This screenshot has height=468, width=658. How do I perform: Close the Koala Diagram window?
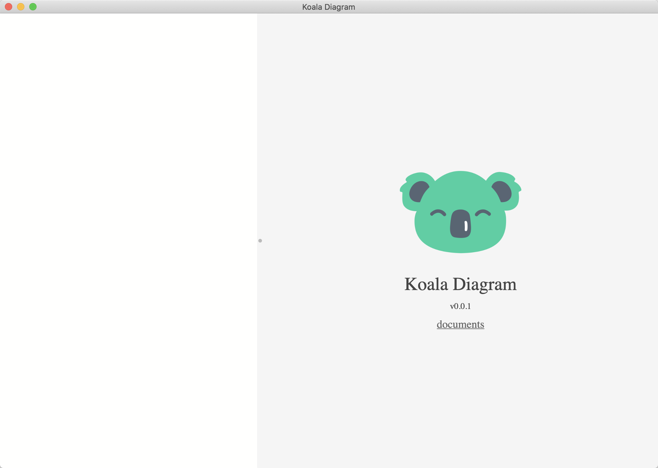[9, 7]
